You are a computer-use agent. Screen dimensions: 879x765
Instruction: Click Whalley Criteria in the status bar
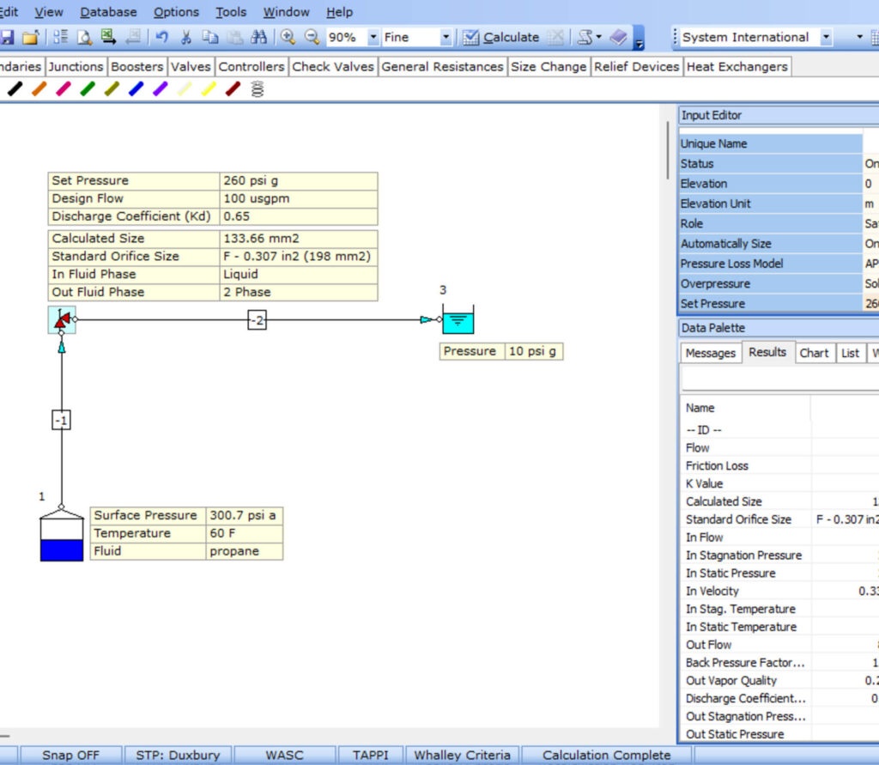462,755
